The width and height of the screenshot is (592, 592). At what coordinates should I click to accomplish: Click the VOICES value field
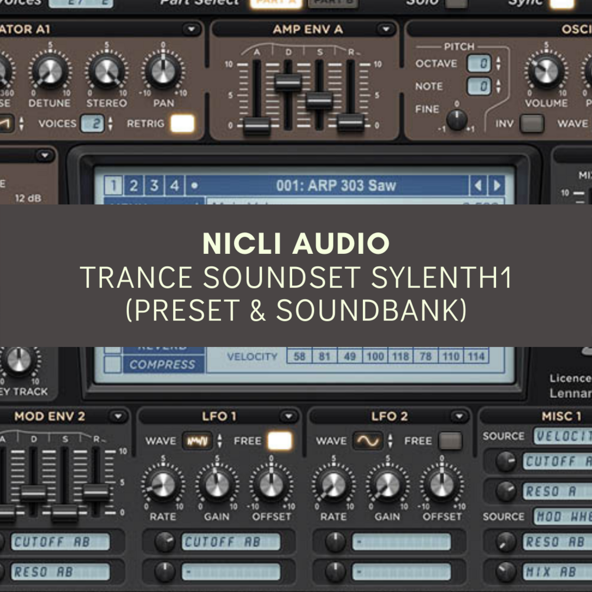(x=92, y=124)
